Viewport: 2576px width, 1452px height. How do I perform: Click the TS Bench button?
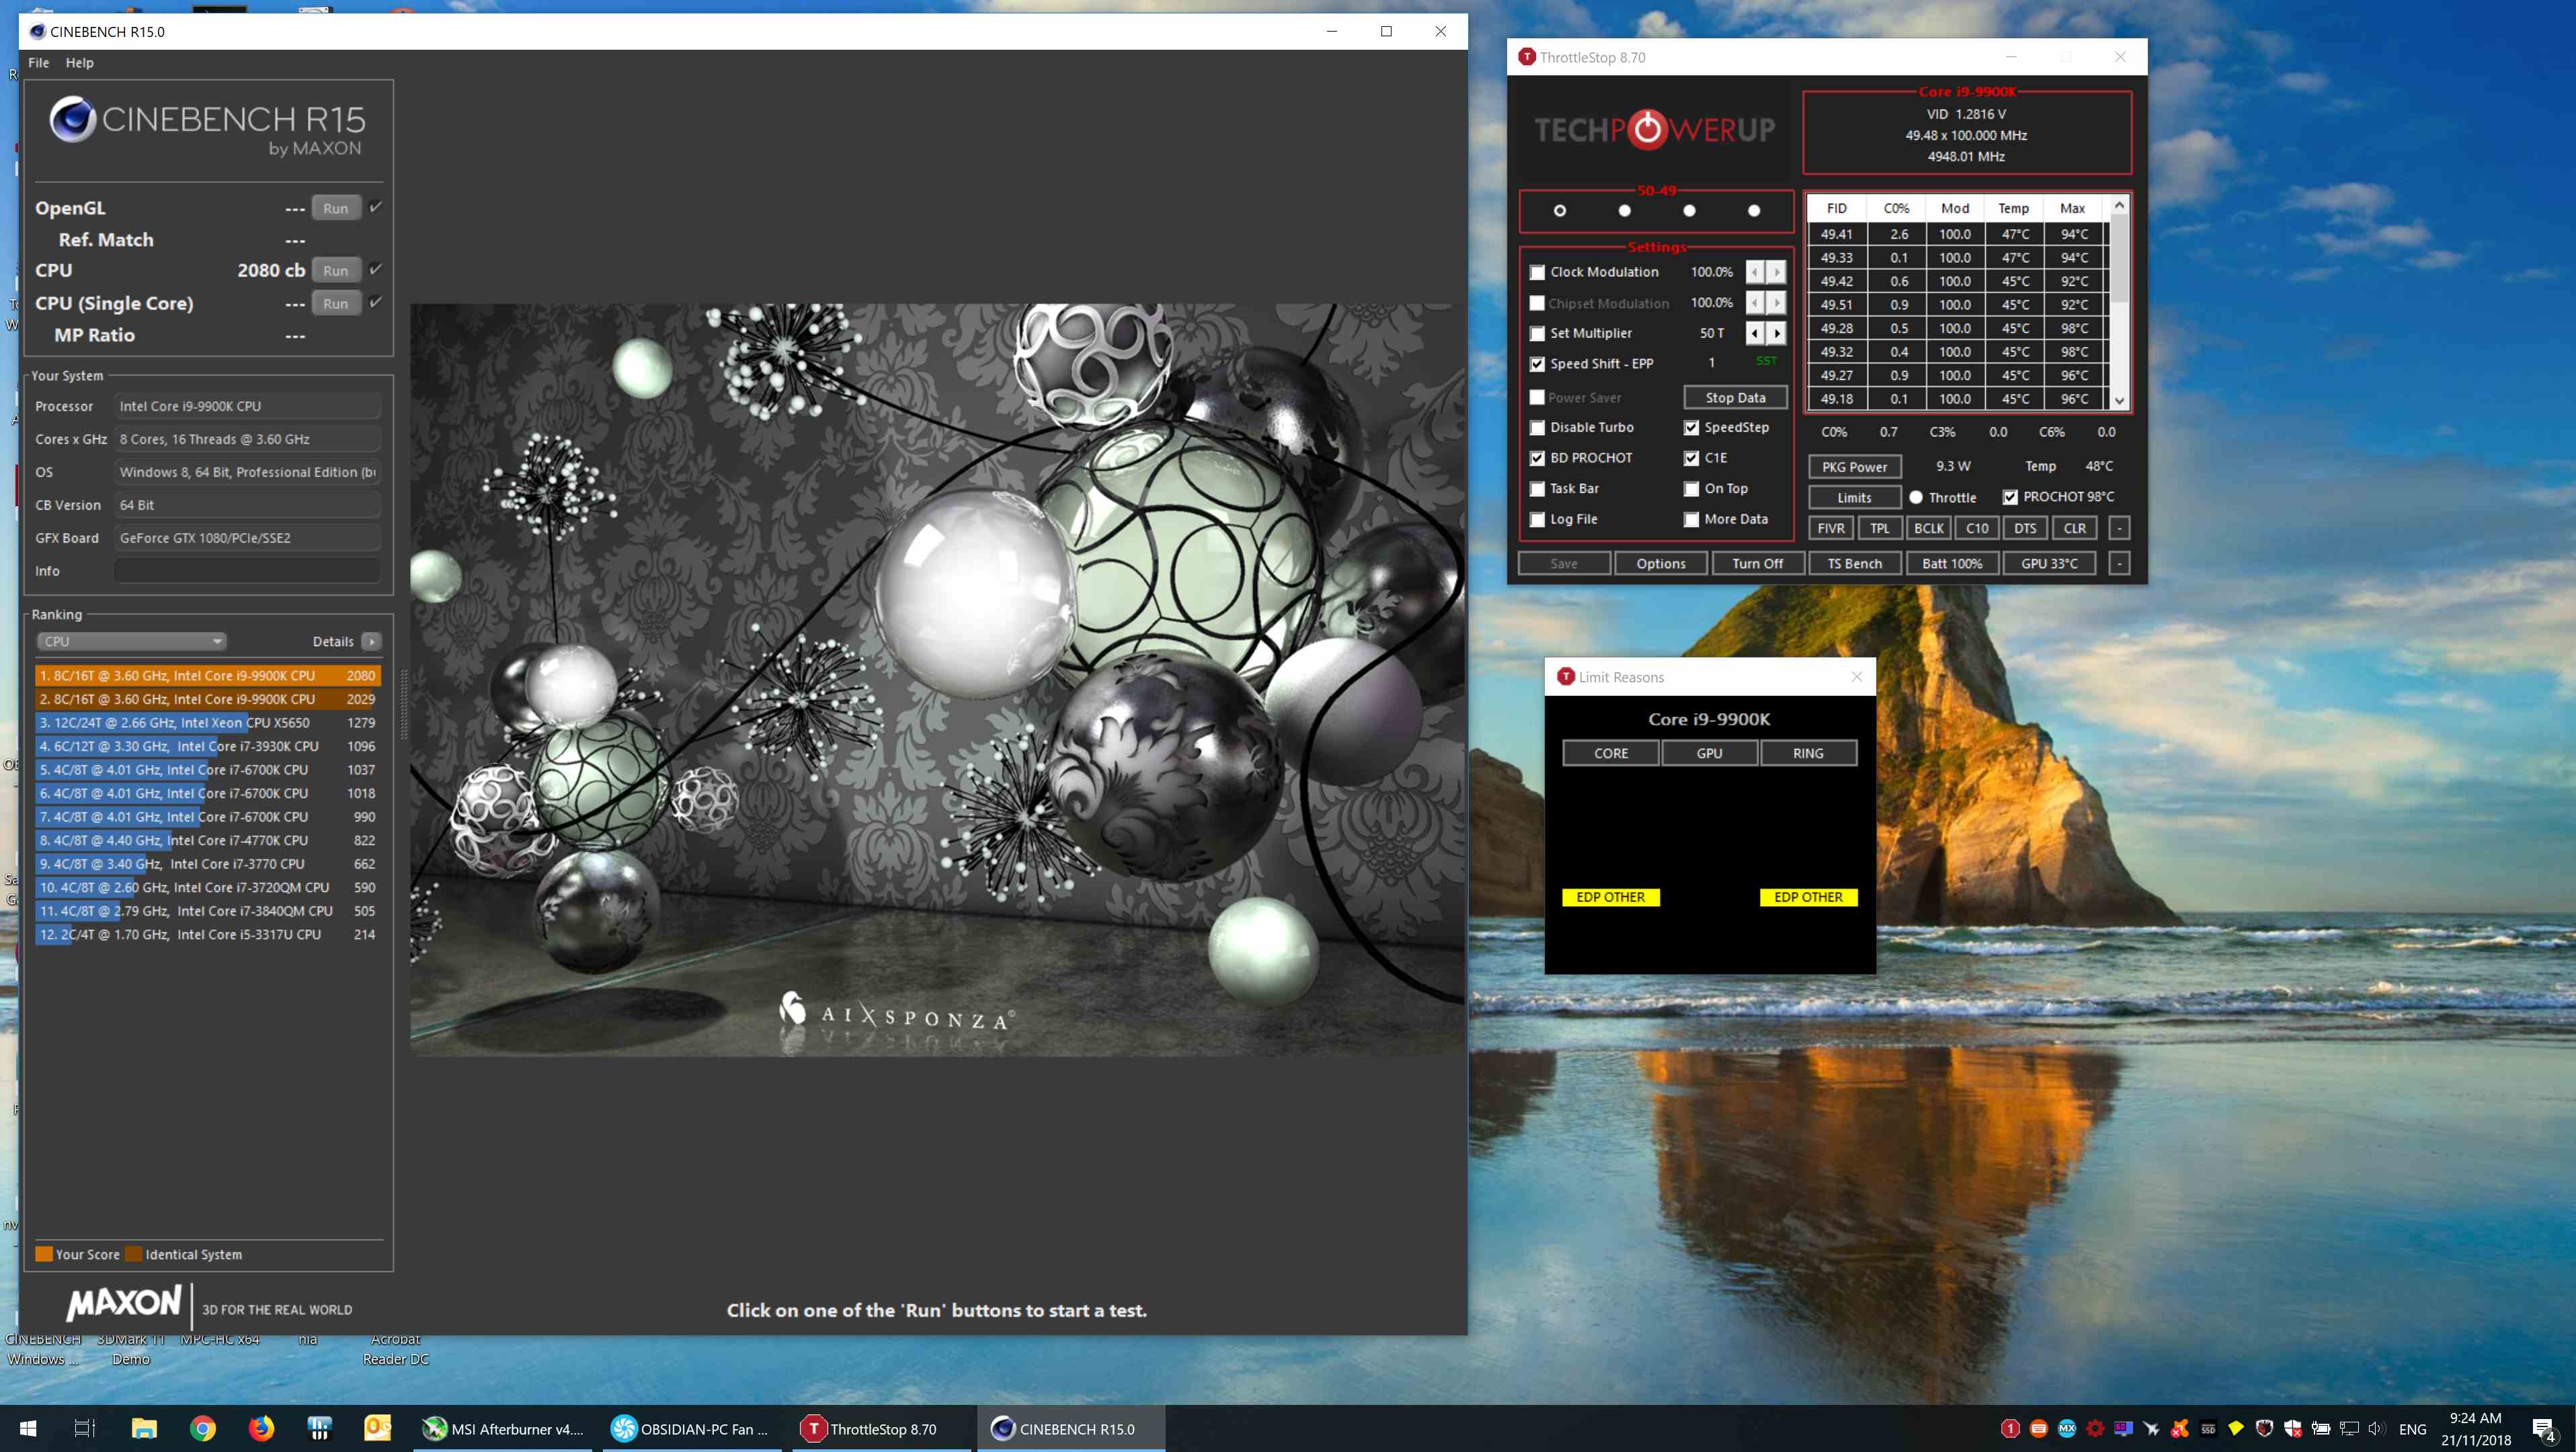point(1854,564)
